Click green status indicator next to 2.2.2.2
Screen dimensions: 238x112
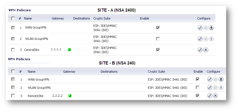70,96
